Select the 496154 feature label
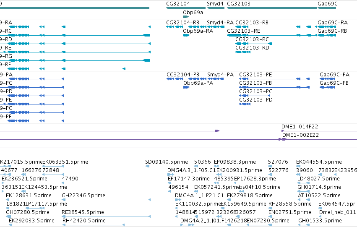This screenshot has width=357, height=227. click(x=178, y=187)
